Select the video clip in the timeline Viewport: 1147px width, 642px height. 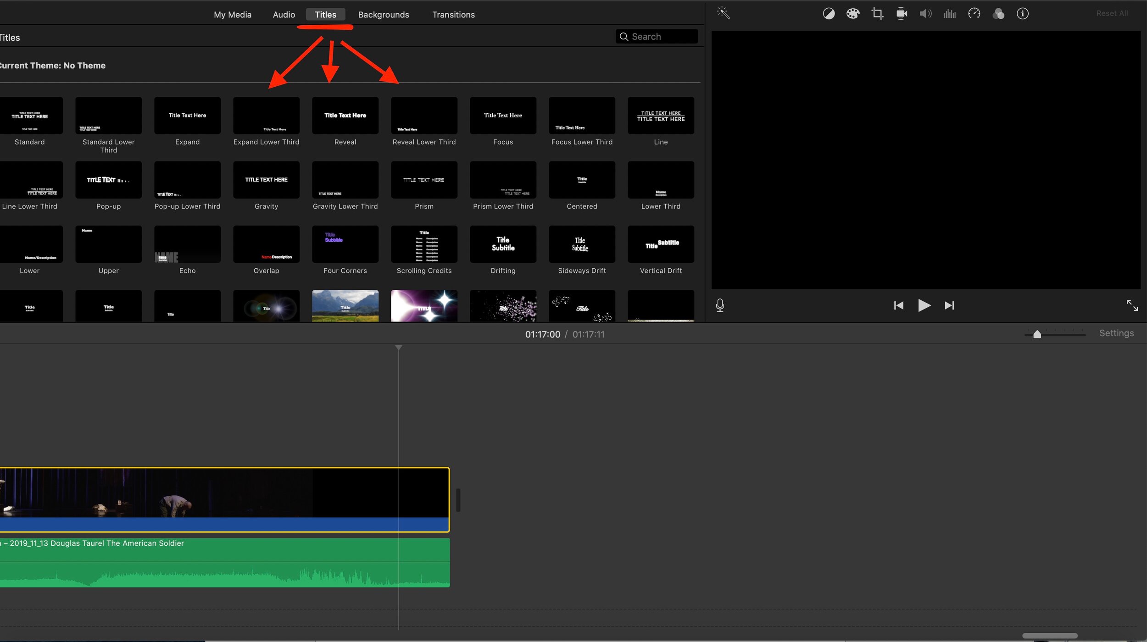(x=224, y=499)
